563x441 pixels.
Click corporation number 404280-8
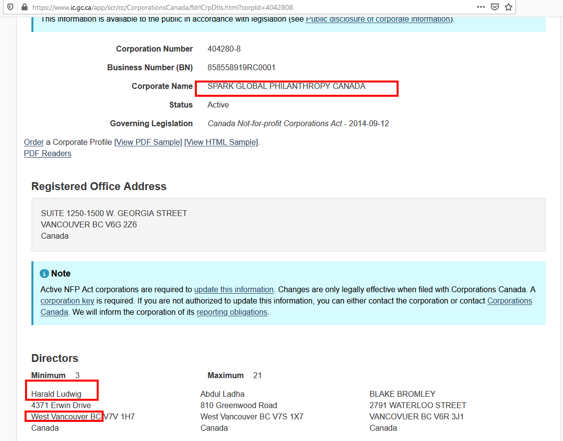coord(224,49)
